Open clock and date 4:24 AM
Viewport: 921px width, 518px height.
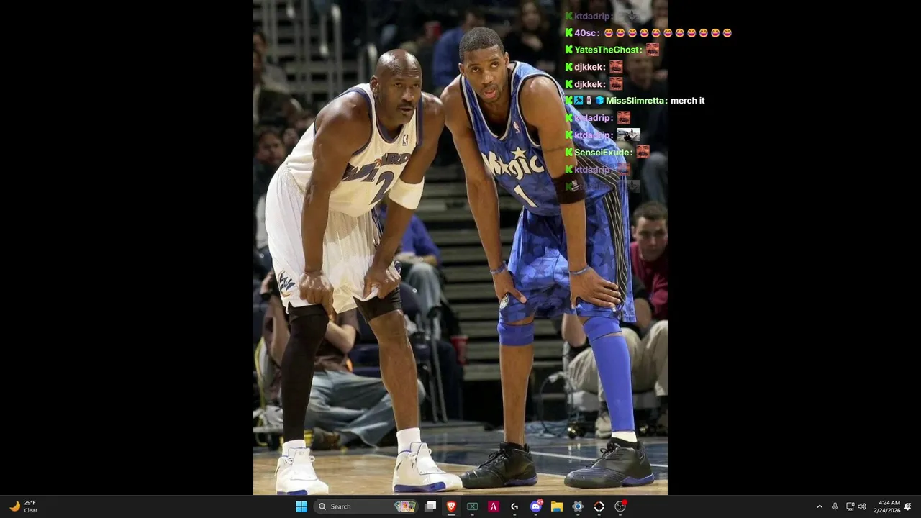[886, 506]
